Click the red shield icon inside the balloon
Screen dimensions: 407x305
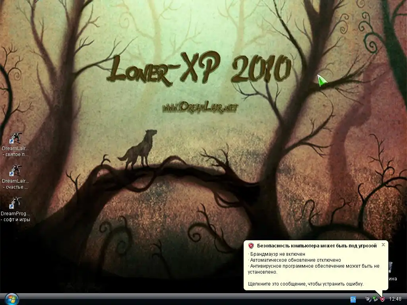point(251,245)
